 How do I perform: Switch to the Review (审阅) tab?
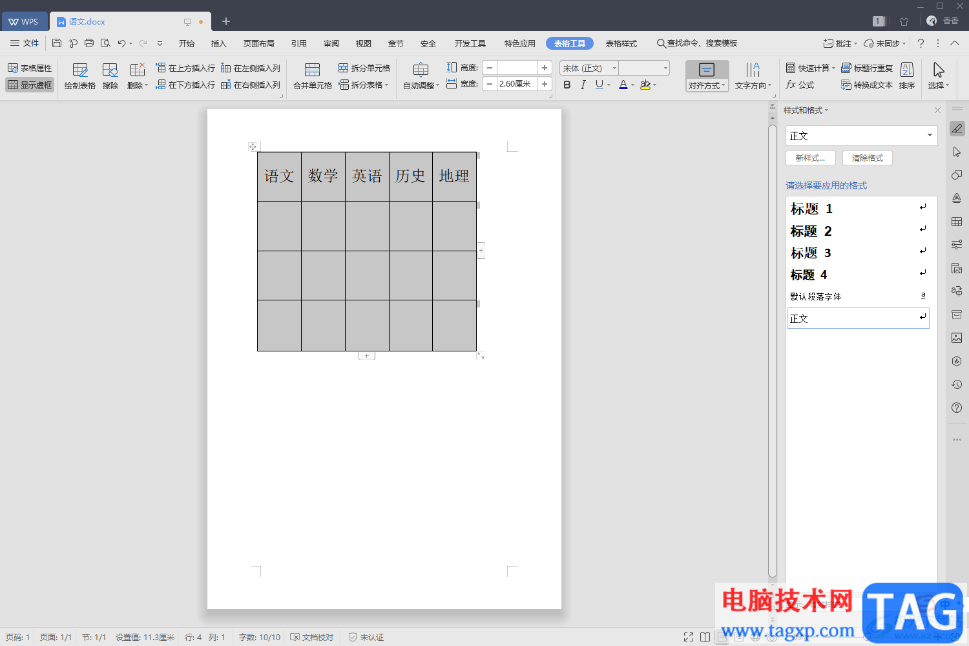331,43
